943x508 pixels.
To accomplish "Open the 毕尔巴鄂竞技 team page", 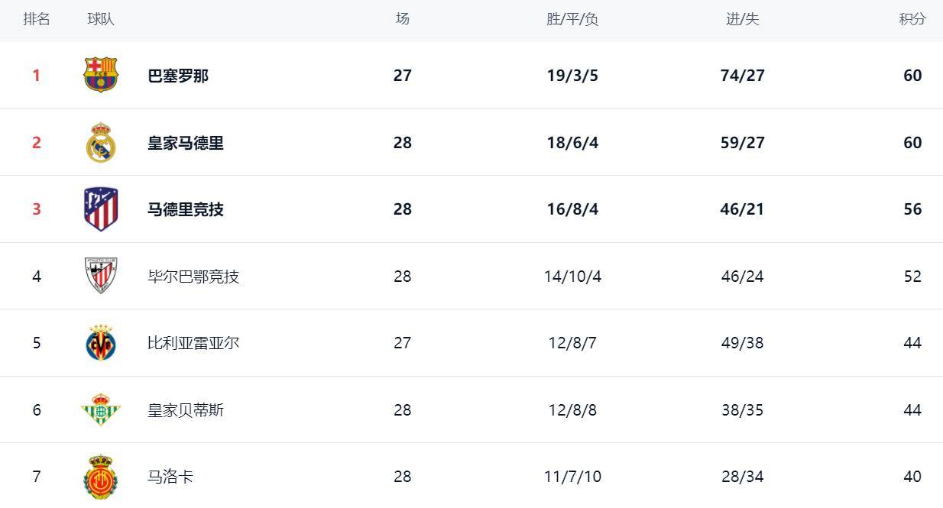I will click(x=193, y=277).
